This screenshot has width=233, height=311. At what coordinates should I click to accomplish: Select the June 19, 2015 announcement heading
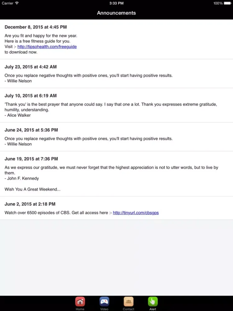31,159
